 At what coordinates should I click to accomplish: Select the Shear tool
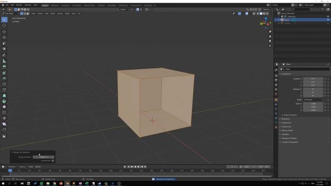4,124
